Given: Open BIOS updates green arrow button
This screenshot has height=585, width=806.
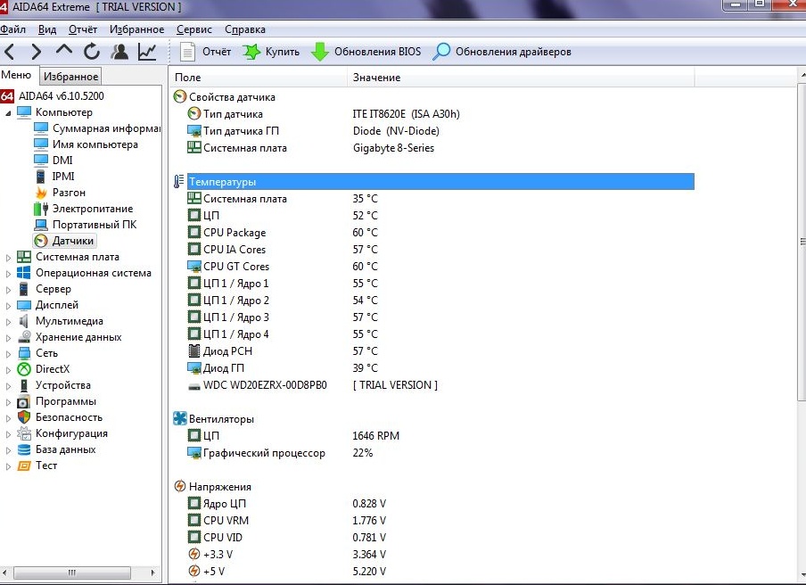Looking at the screenshot, I should tap(366, 52).
